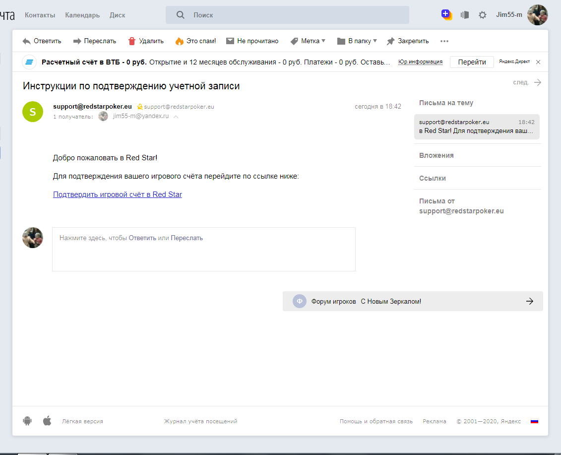Screen dimensions: 561x455
Task: Click the Reply arrow icon in toolbar
Action: coord(27,41)
